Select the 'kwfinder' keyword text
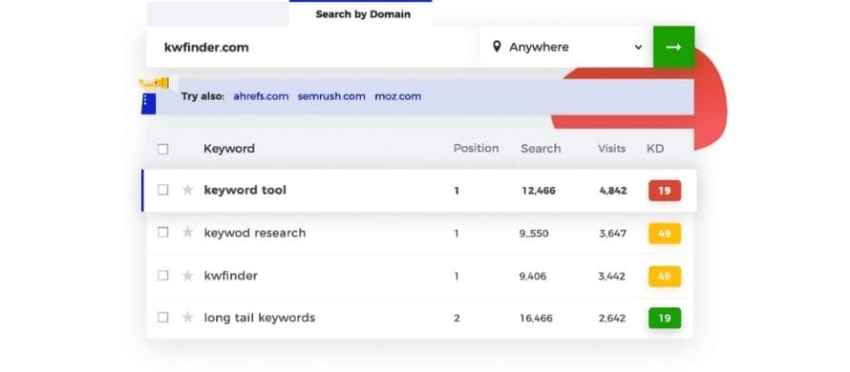This screenshot has height=372, width=850. (230, 276)
